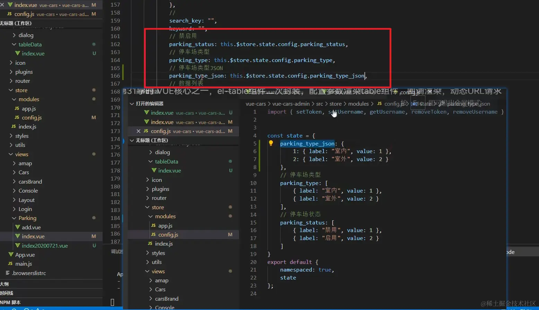Screen dimensions: 539x310
Task: Click line number 164 in background editor gutter
Action: pyautogui.click(x=115, y=60)
